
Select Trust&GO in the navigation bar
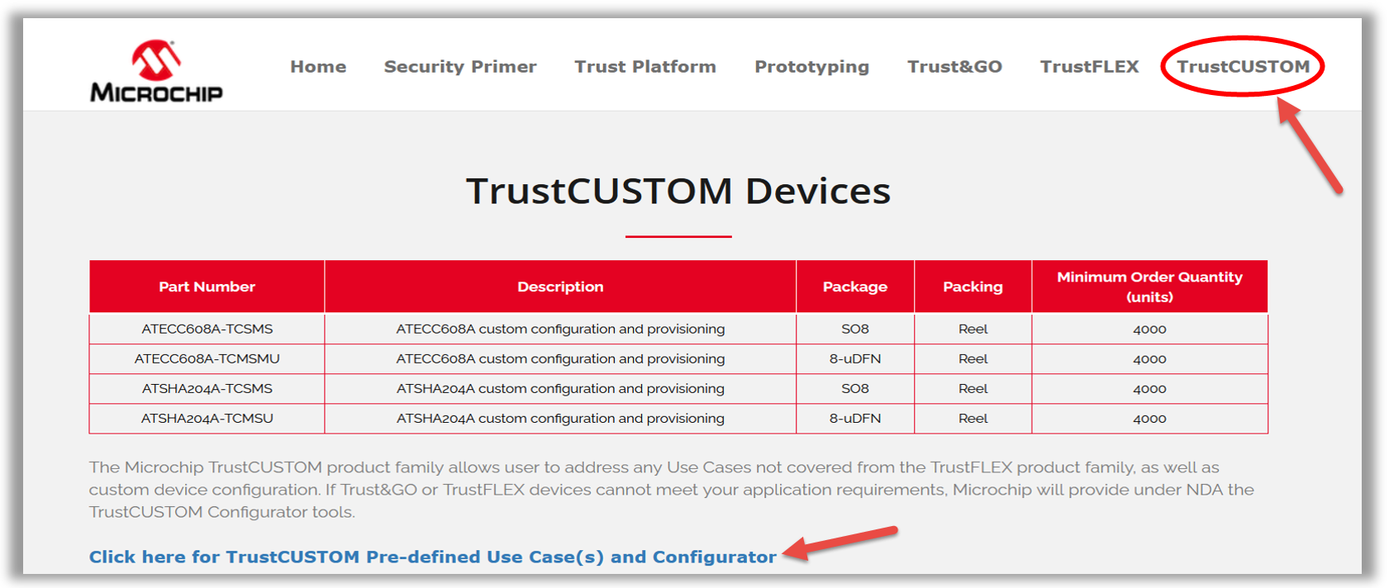(x=954, y=67)
